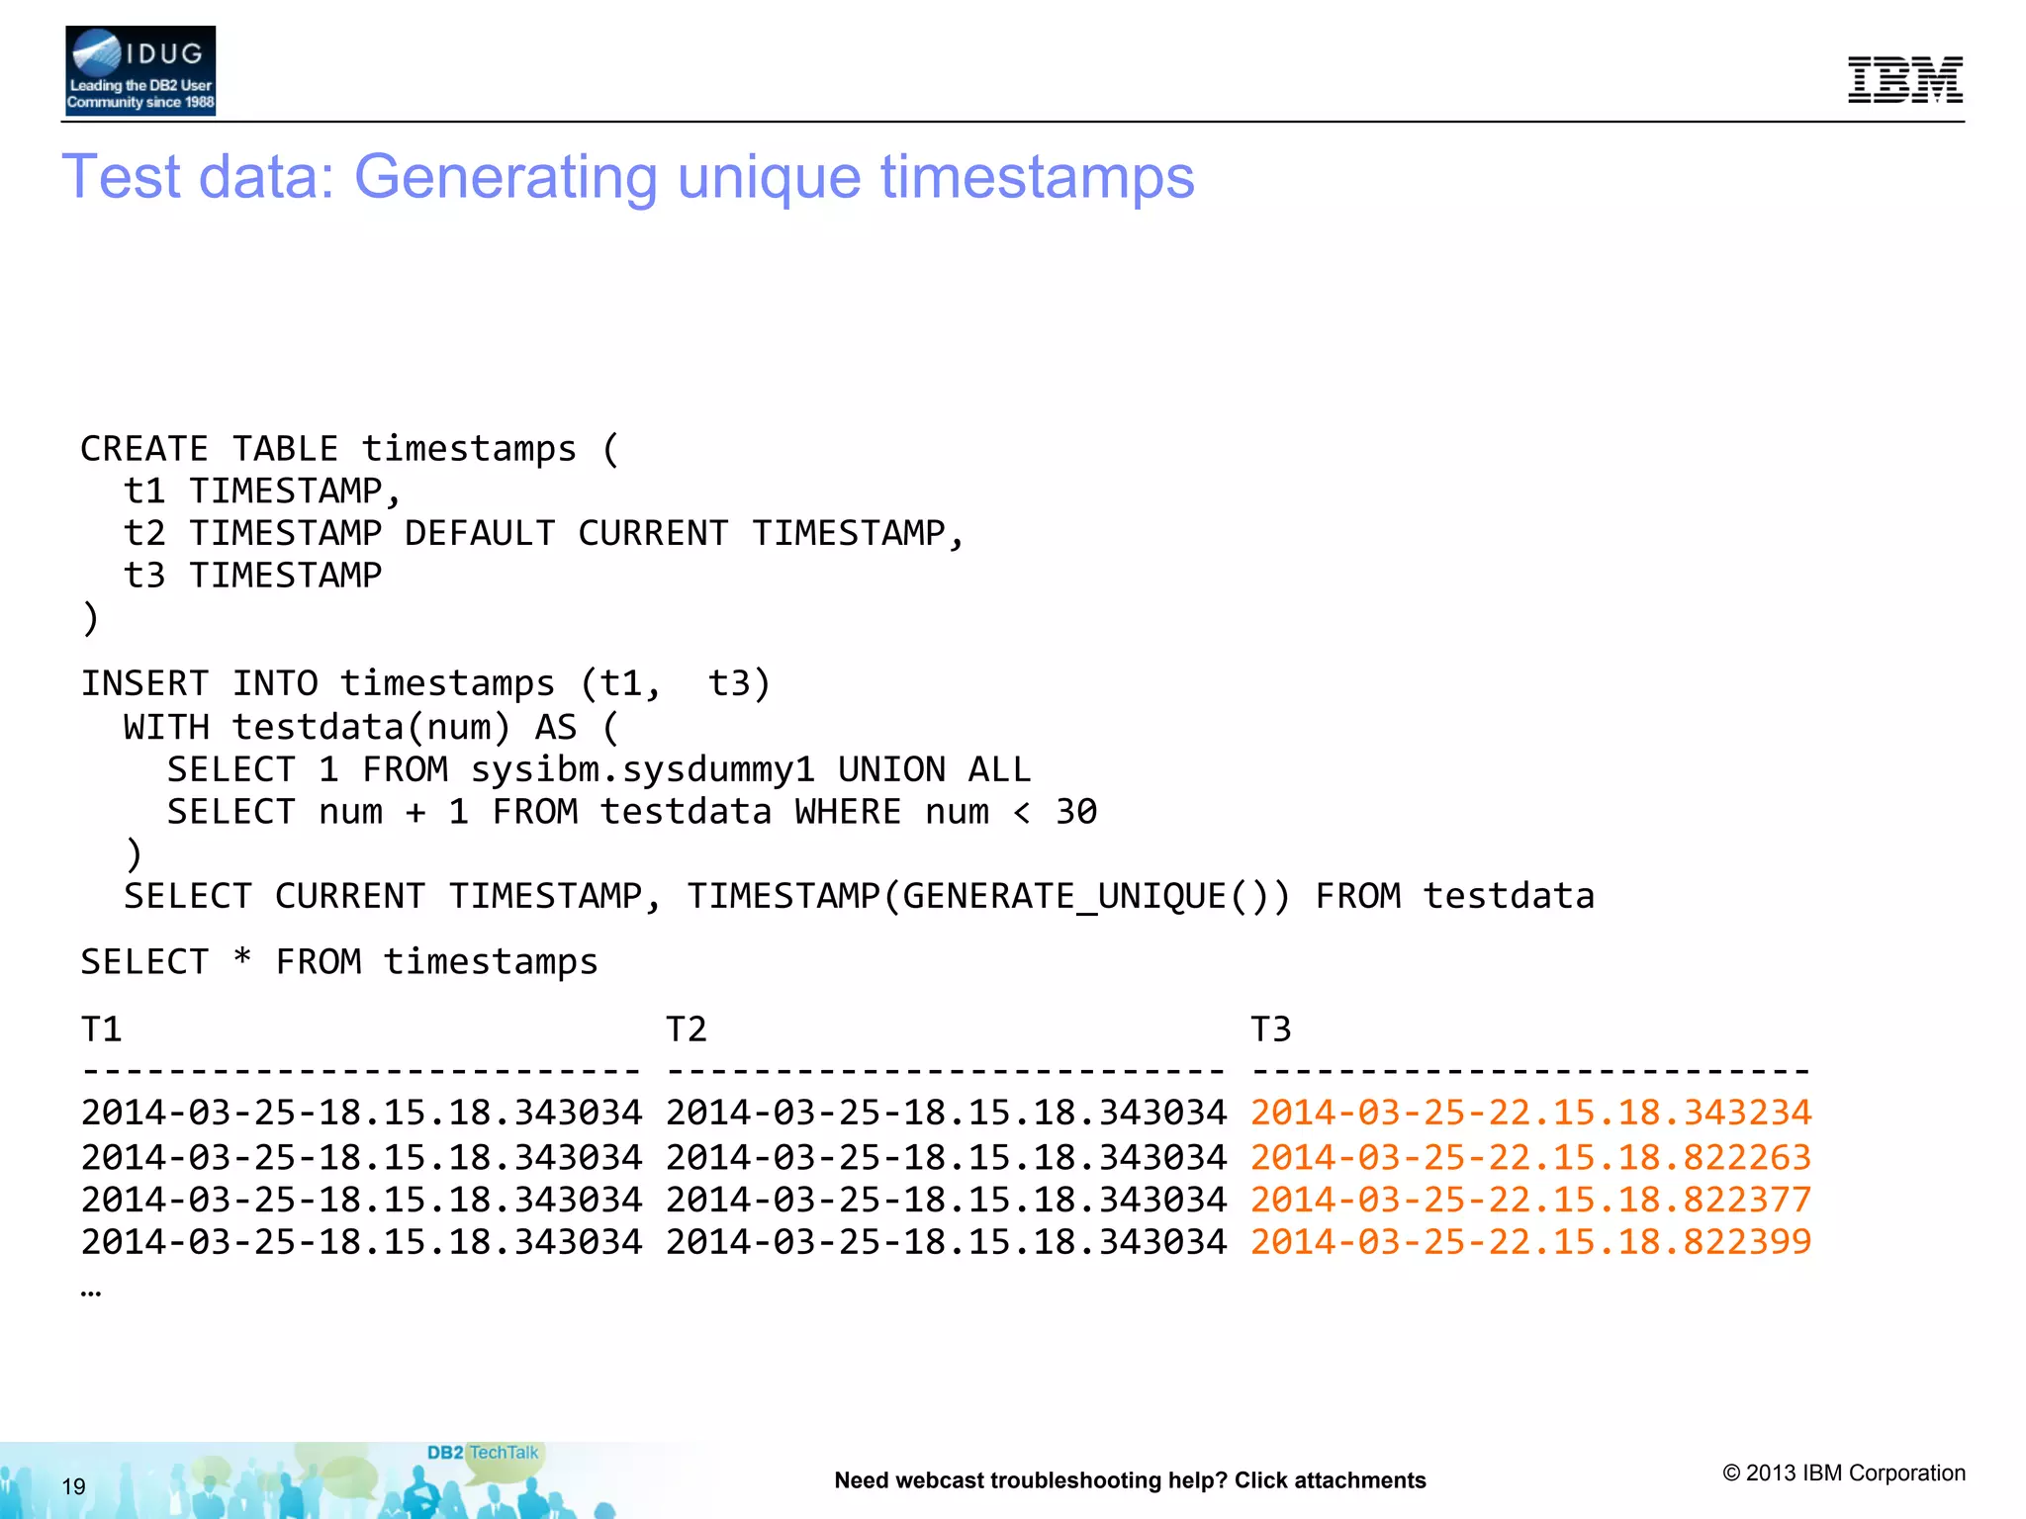Viewport: 2026px width, 1519px height.
Task: Select the 'CREATE TABLE timestamps (' line
Action: click(350, 449)
